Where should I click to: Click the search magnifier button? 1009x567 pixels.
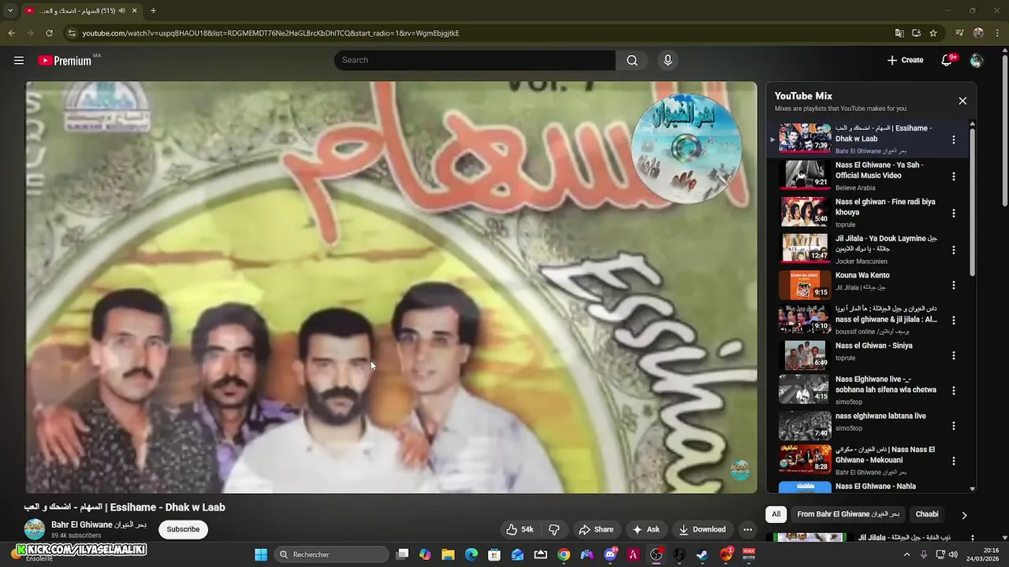coord(632,61)
